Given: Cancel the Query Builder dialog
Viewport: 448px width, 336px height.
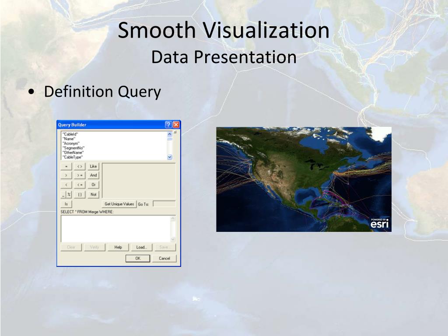Looking at the screenshot, I should tap(164, 258).
